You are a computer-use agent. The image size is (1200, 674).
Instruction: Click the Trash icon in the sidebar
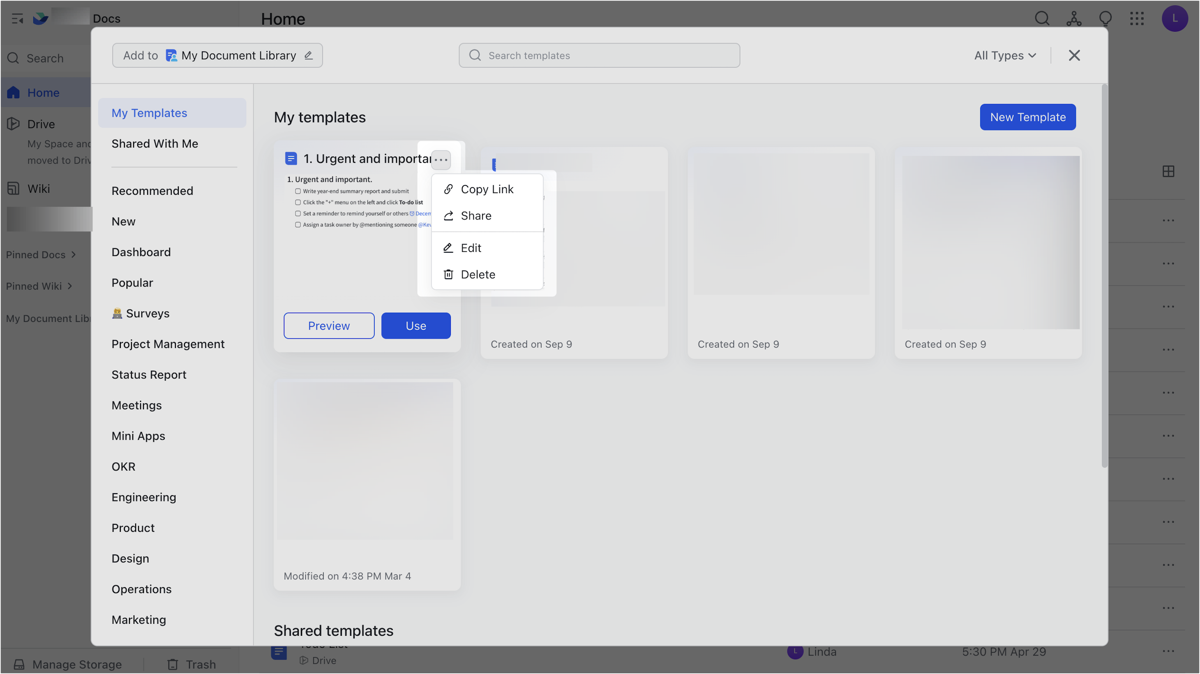173,664
